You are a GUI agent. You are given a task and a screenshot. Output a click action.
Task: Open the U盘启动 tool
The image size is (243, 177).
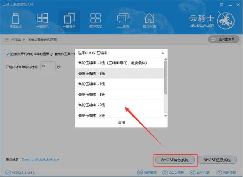(16, 21)
